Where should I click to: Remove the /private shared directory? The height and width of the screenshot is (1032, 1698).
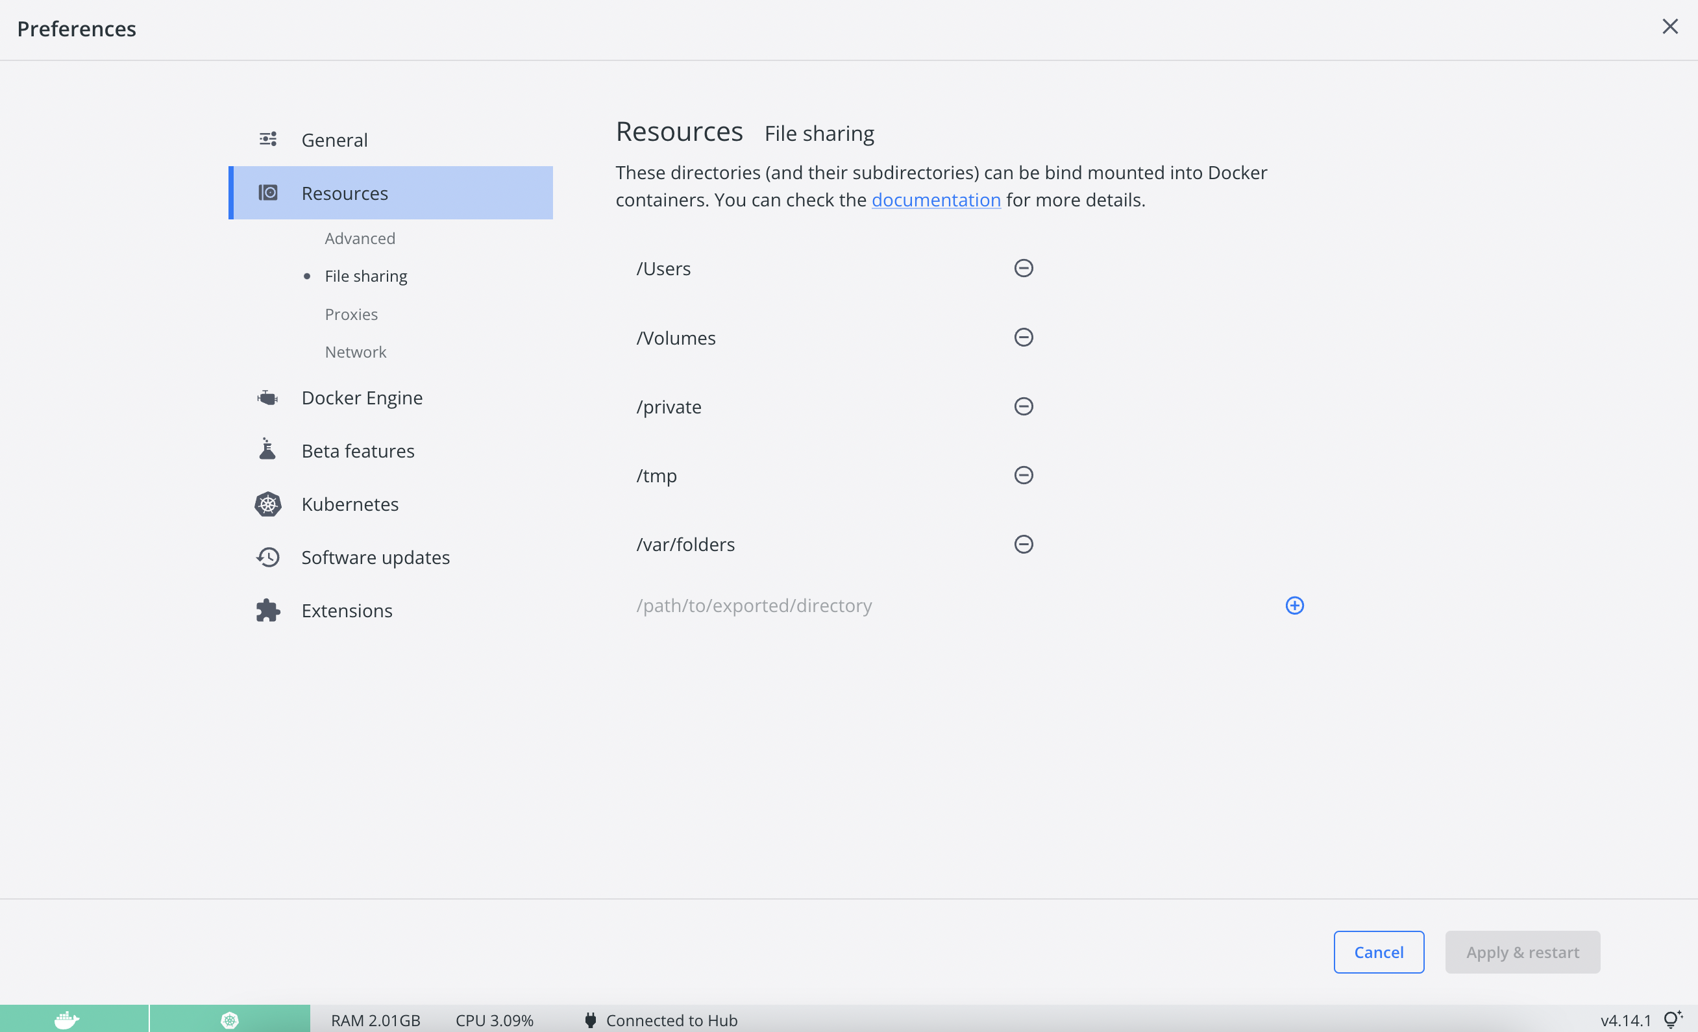pos(1024,406)
